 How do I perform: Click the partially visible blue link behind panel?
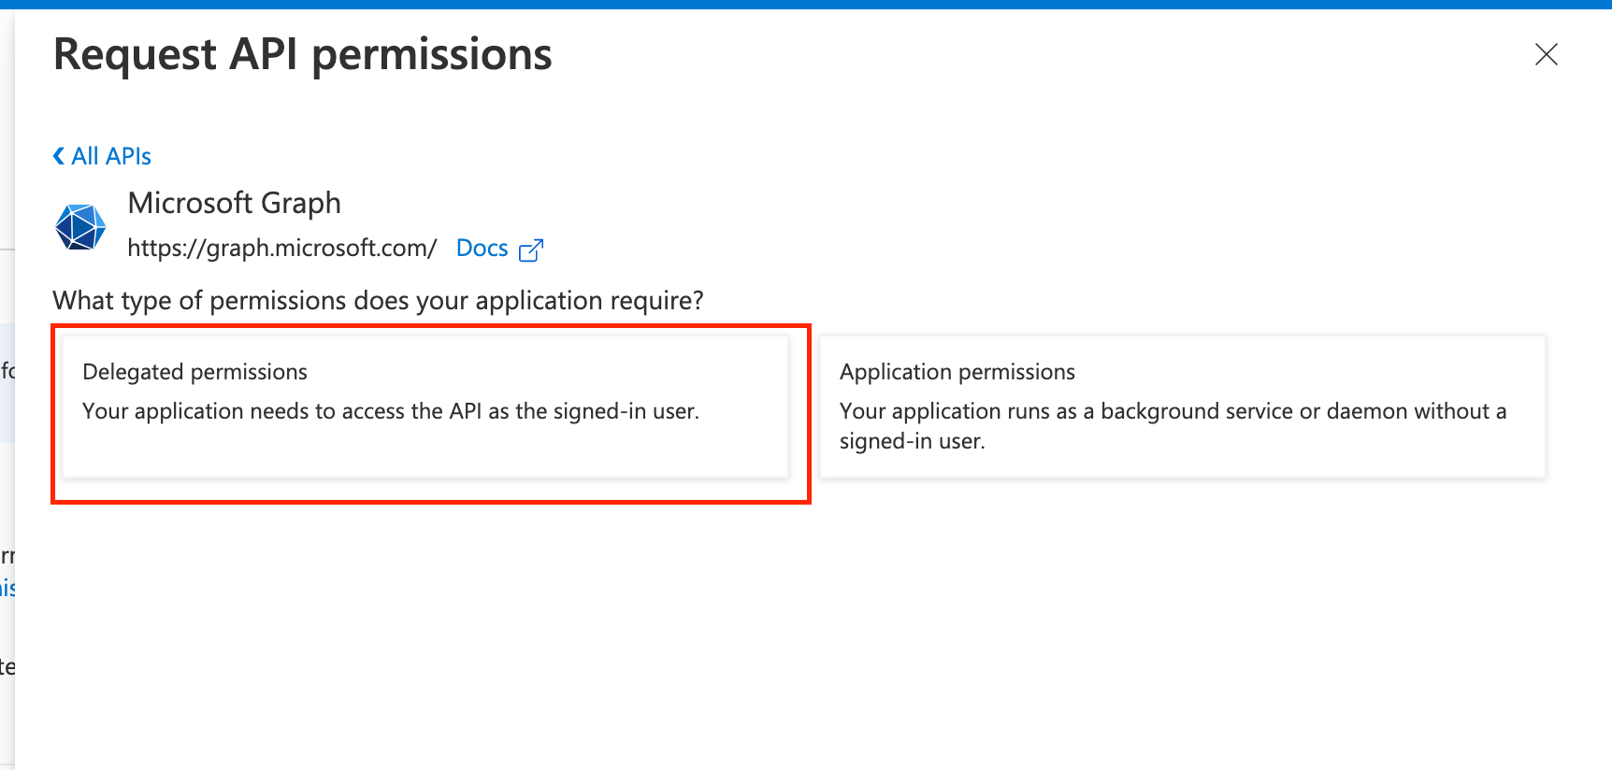pyautogui.click(x=7, y=588)
